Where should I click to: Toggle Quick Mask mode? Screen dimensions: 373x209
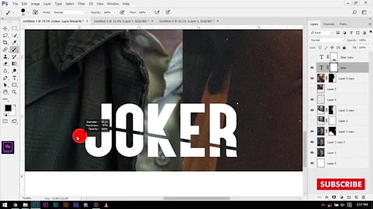point(5,121)
